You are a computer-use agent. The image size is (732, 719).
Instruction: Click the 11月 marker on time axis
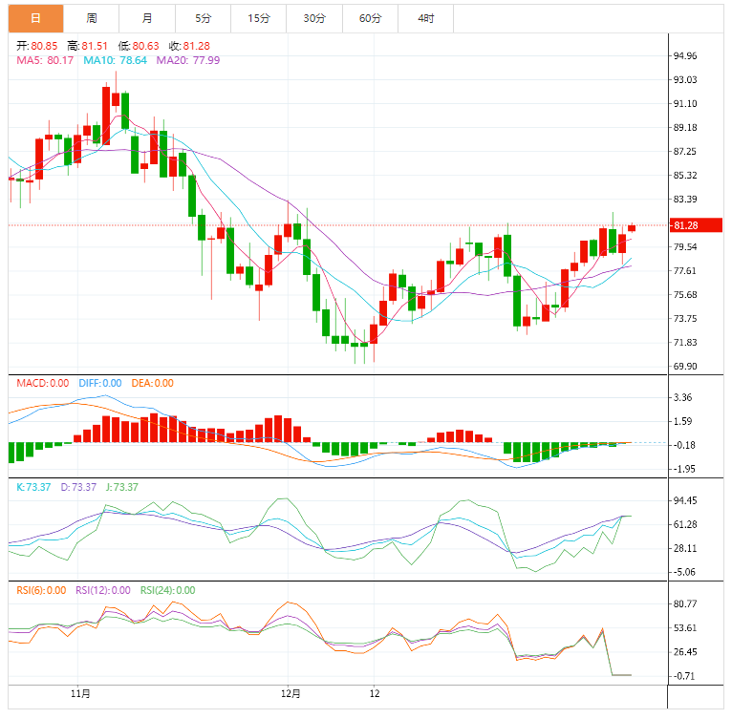point(80,694)
